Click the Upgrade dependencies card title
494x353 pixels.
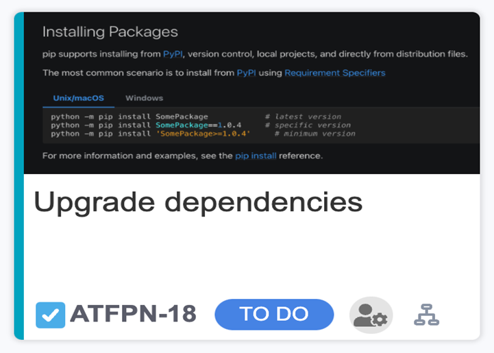pyautogui.click(x=198, y=202)
